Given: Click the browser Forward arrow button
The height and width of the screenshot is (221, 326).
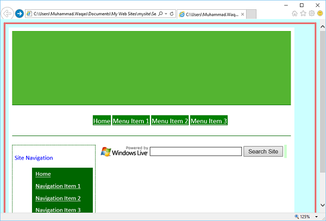Looking at the screenshot, I should pyautogui.click(x=20, y=14).
